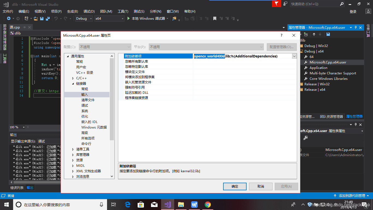Open the Debug configuration dropdown
This screenshot has height=210, width=373.
84,19
